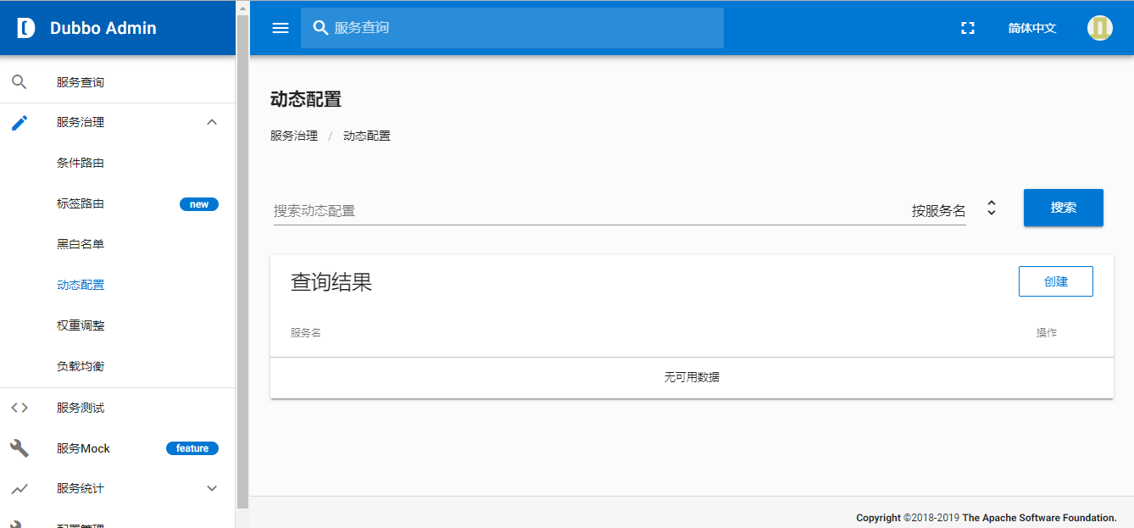This screenshot has height=528, width=1134.
Task: Expand the 服务统计 group chevron
Action: point(212,488)
